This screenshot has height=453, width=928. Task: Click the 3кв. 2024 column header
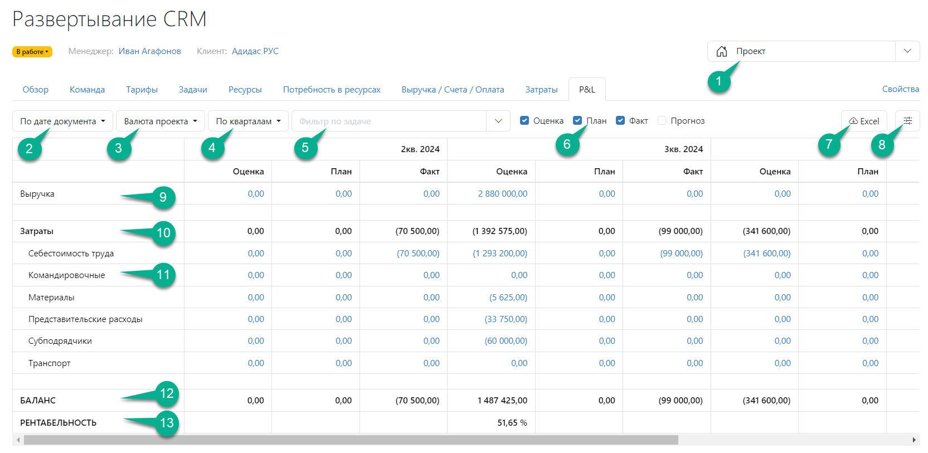point(683,149)
